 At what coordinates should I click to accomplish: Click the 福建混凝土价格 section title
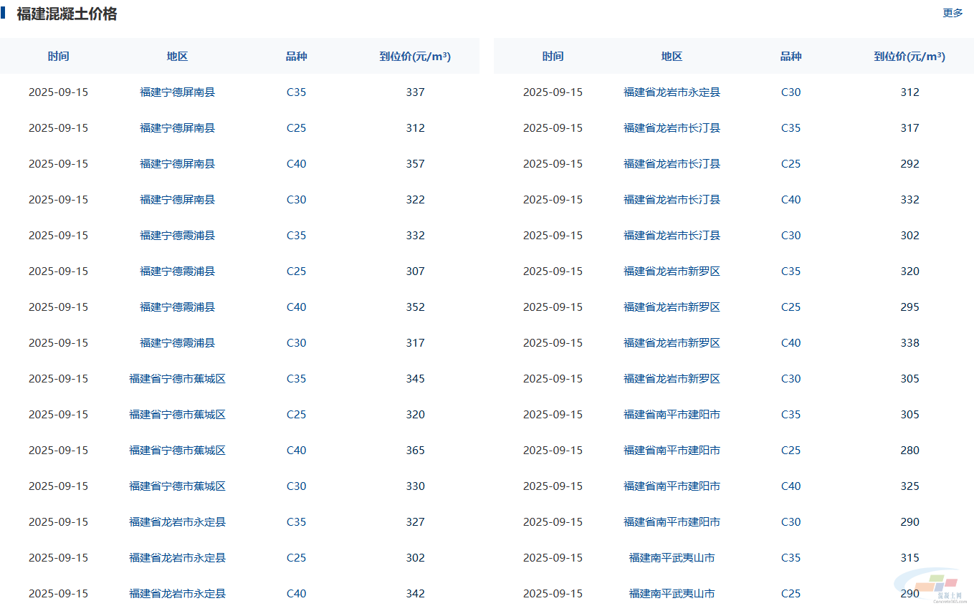(x=67, y=14)
